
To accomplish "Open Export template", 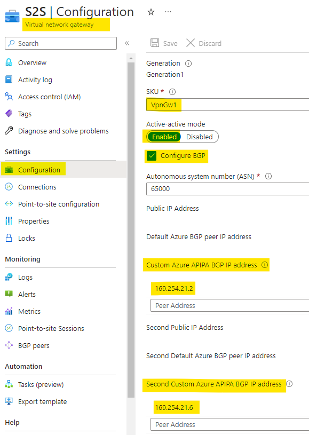I will coord(43,402).
